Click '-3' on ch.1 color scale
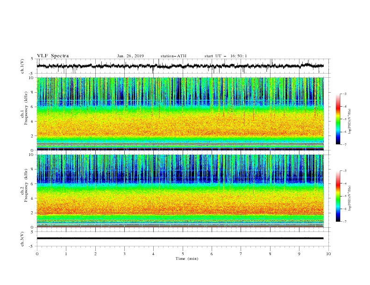This screenshot has width=370, height=285. 344,94
